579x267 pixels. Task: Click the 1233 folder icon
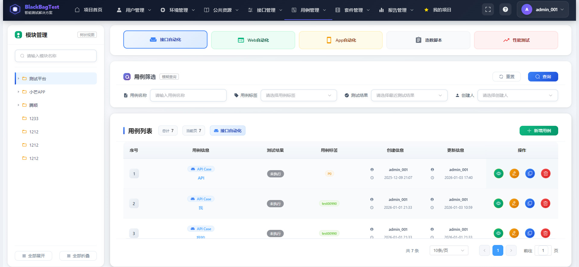click(24, 118)
